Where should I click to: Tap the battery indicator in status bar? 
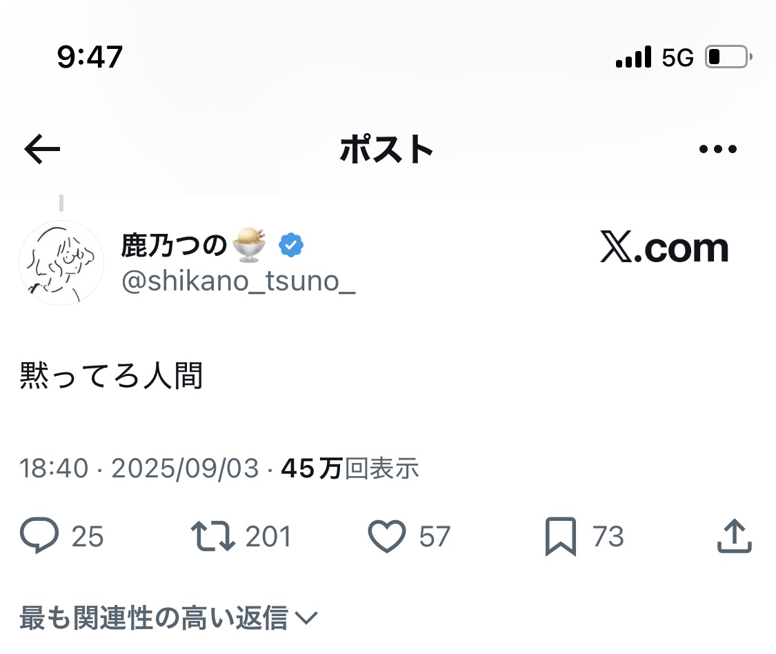[x=728, y=57]
